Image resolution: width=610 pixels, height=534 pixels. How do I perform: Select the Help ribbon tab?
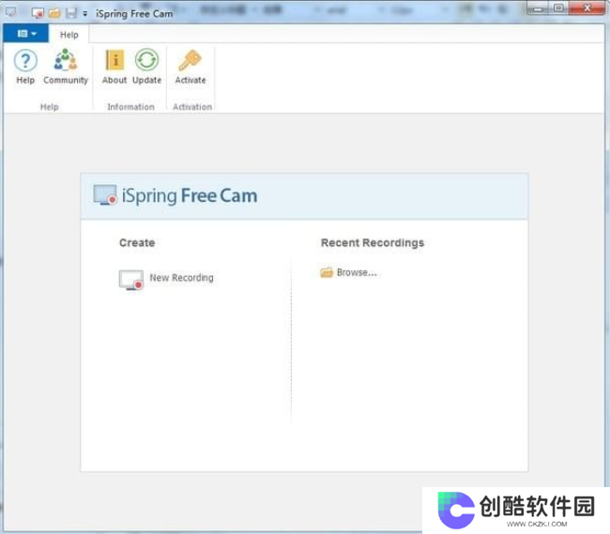69,35
